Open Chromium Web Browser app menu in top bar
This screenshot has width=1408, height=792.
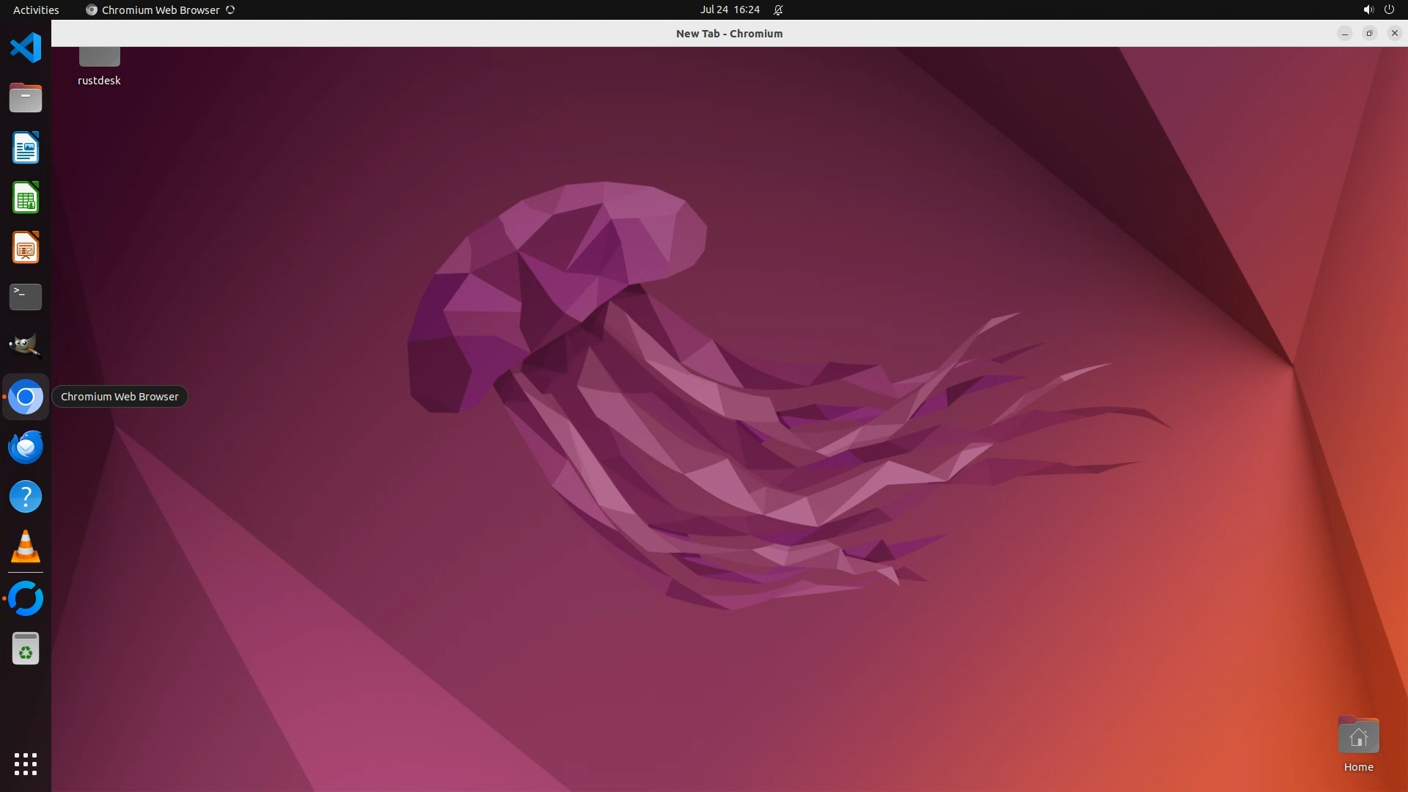pyautogui.click(x=160, y=10)
